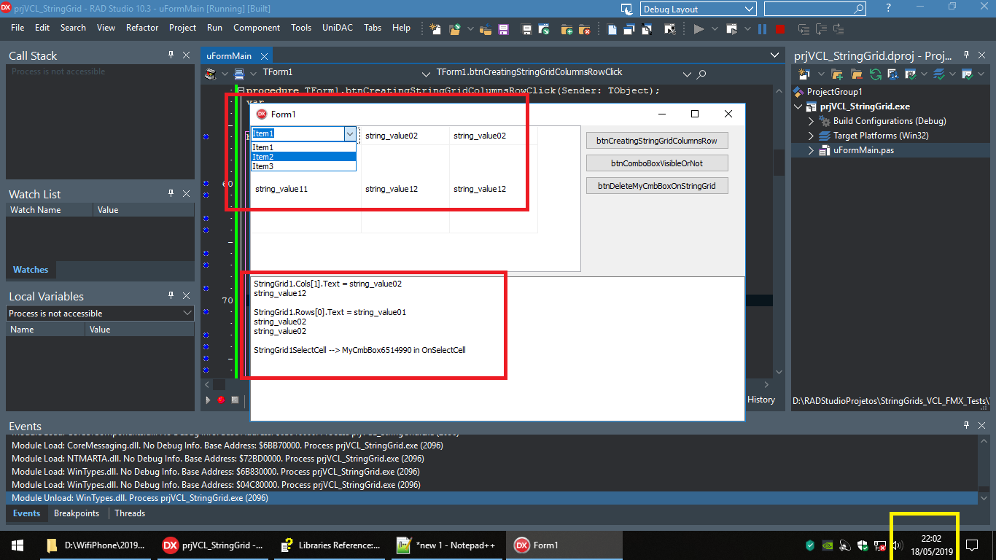The width and height of the screenshot is (996, 560).
Task: Open the Refactor menu
Action: [x=142, y=28]
